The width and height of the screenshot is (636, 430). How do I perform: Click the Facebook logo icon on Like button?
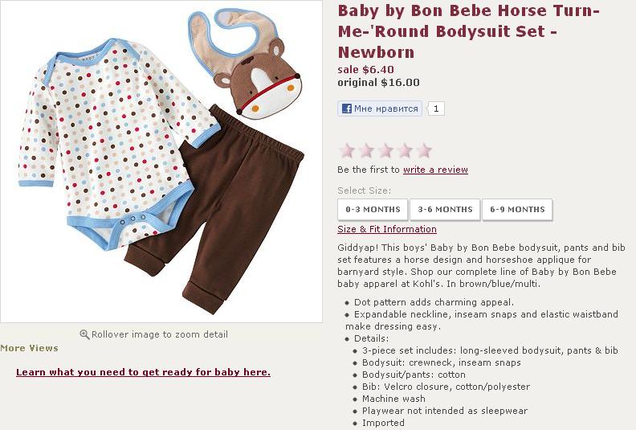pos(346,109)
